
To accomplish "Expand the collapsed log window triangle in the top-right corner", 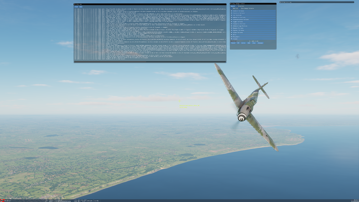I will [x=280, y=2].
